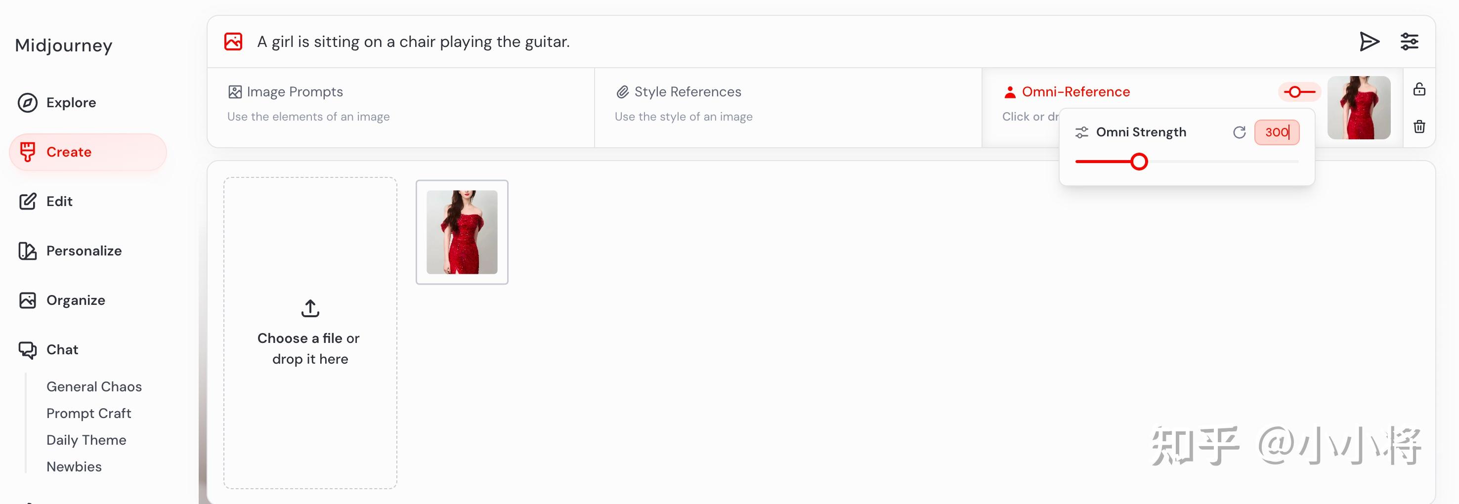Delete the reference with the trash icon
This screenshot has height=504, width=1459.
[x=1419, y=126]
